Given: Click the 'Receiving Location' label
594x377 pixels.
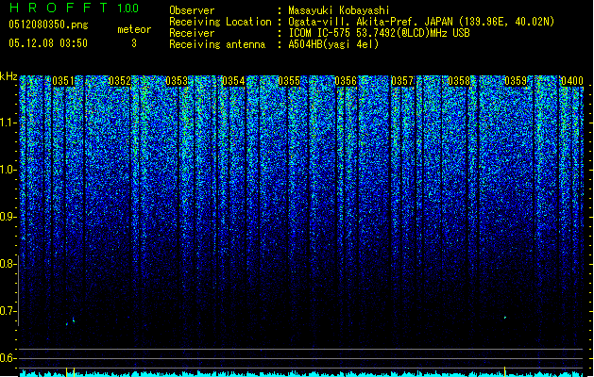Looking at the screenshot, I should tap(220, 22).
